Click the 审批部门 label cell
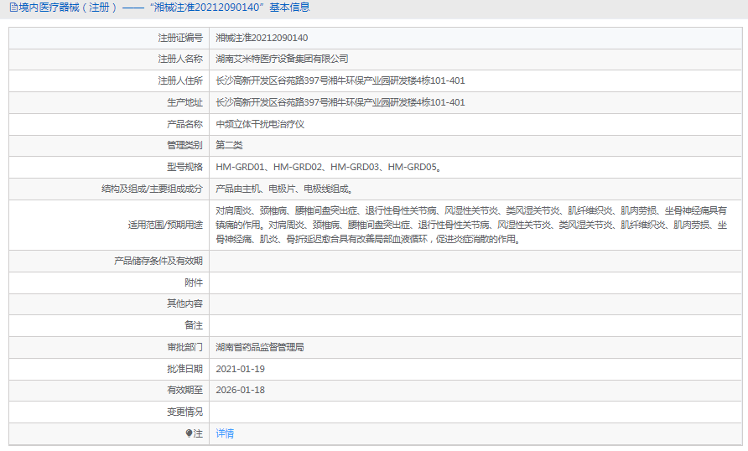The image size is (748, 451). tap(109, 347)
